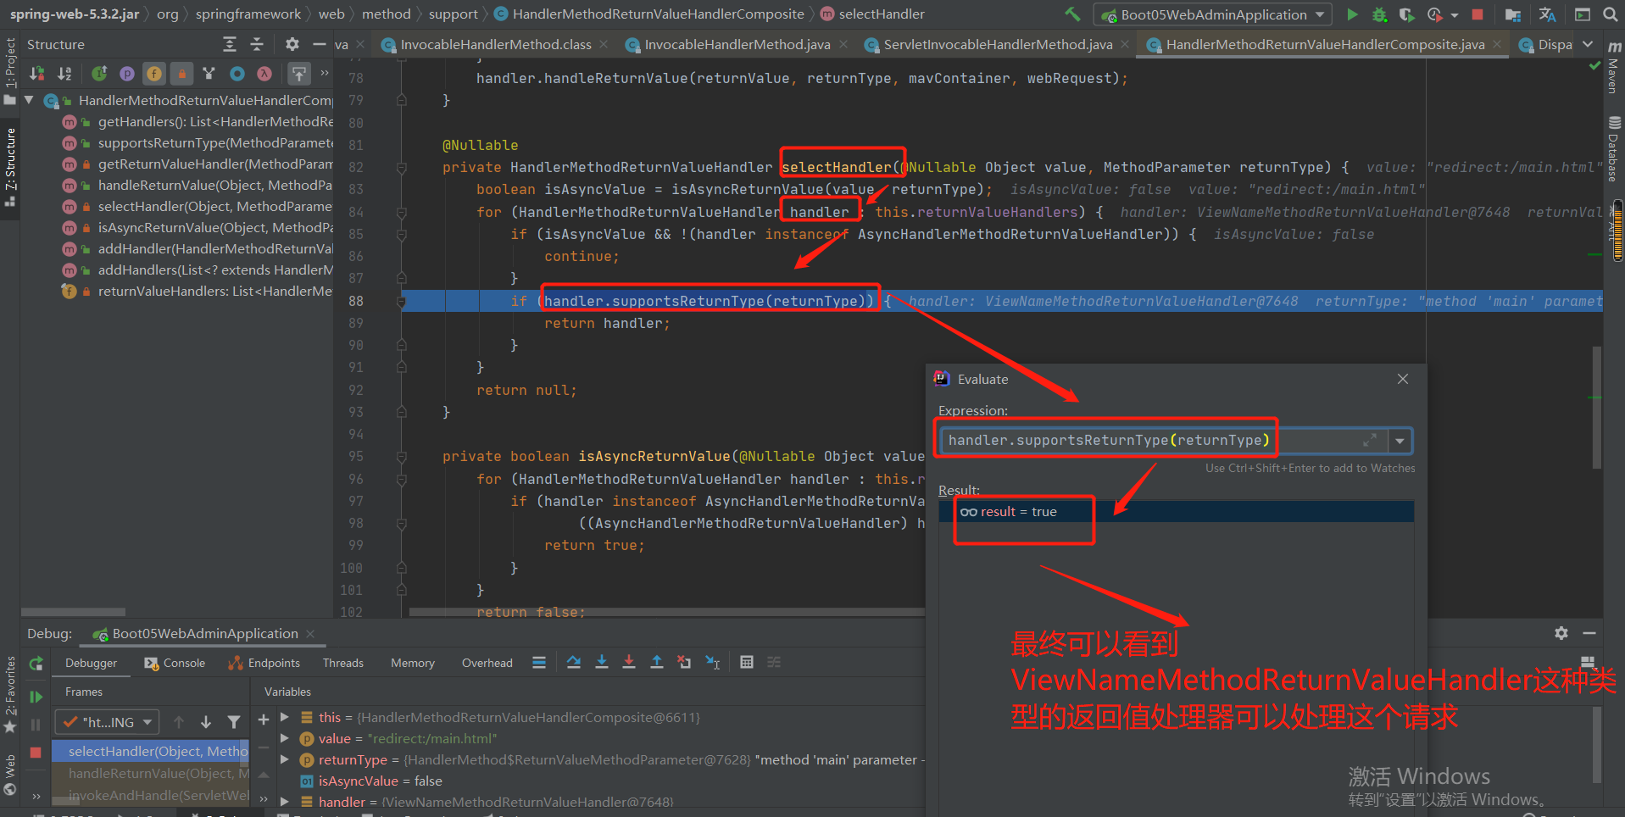Select handleReturnValue frame in Frames list
1625x817 pixels.
pos(152,773)
